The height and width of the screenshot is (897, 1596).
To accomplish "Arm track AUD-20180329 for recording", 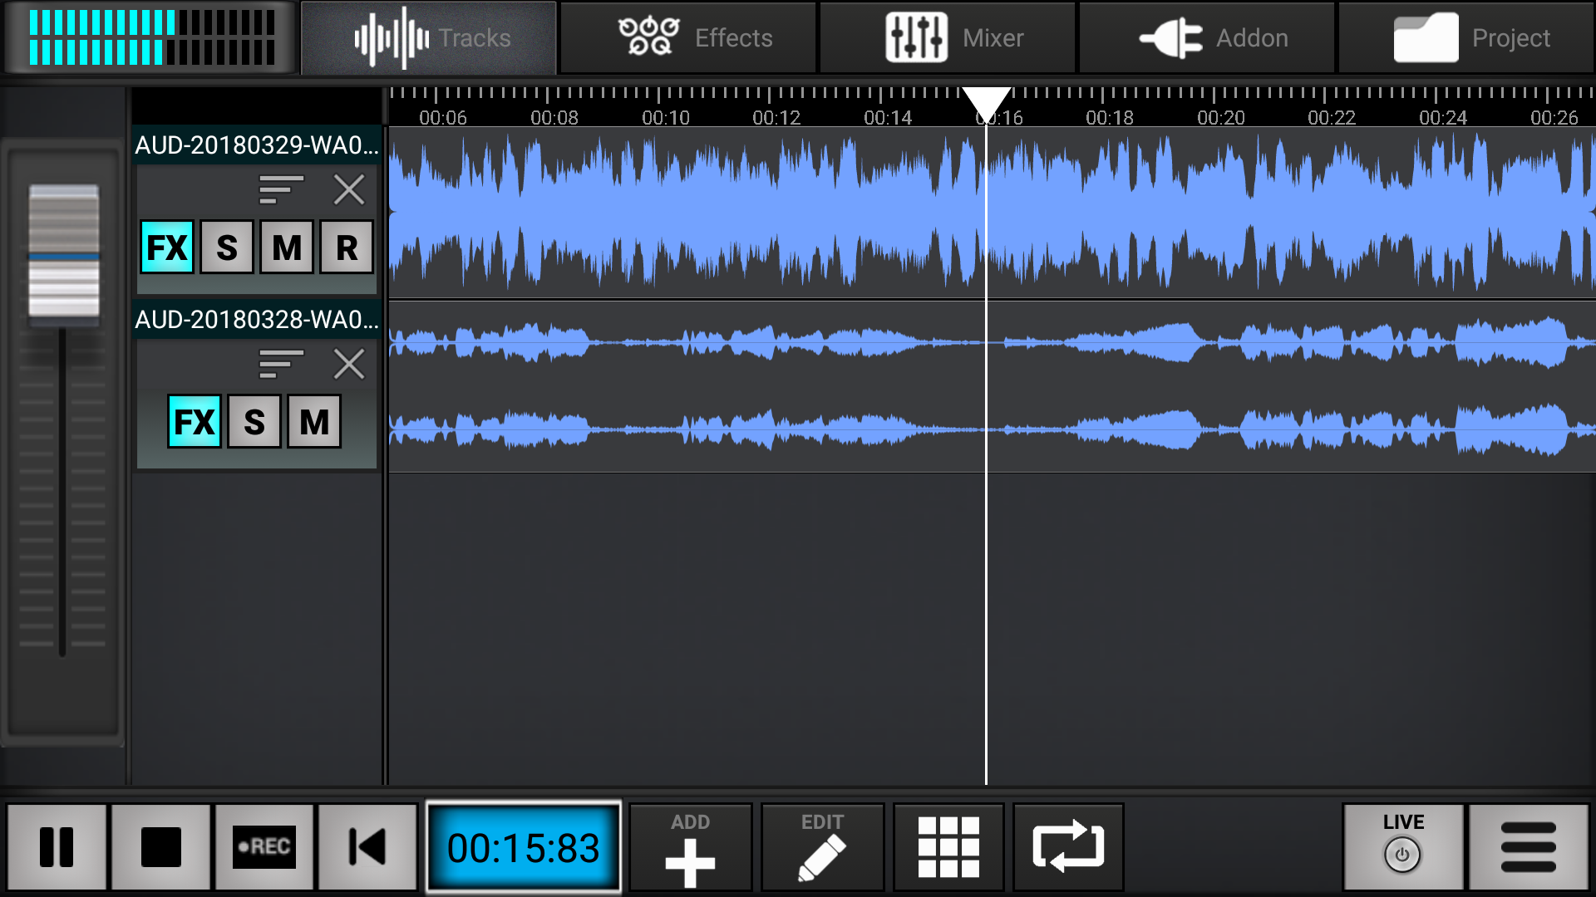I will pos(347,246).
